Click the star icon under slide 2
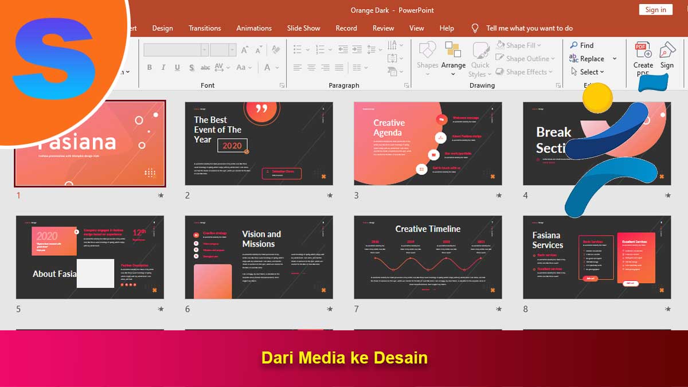Viewport: 688px width, 387px height. [330, 196]
